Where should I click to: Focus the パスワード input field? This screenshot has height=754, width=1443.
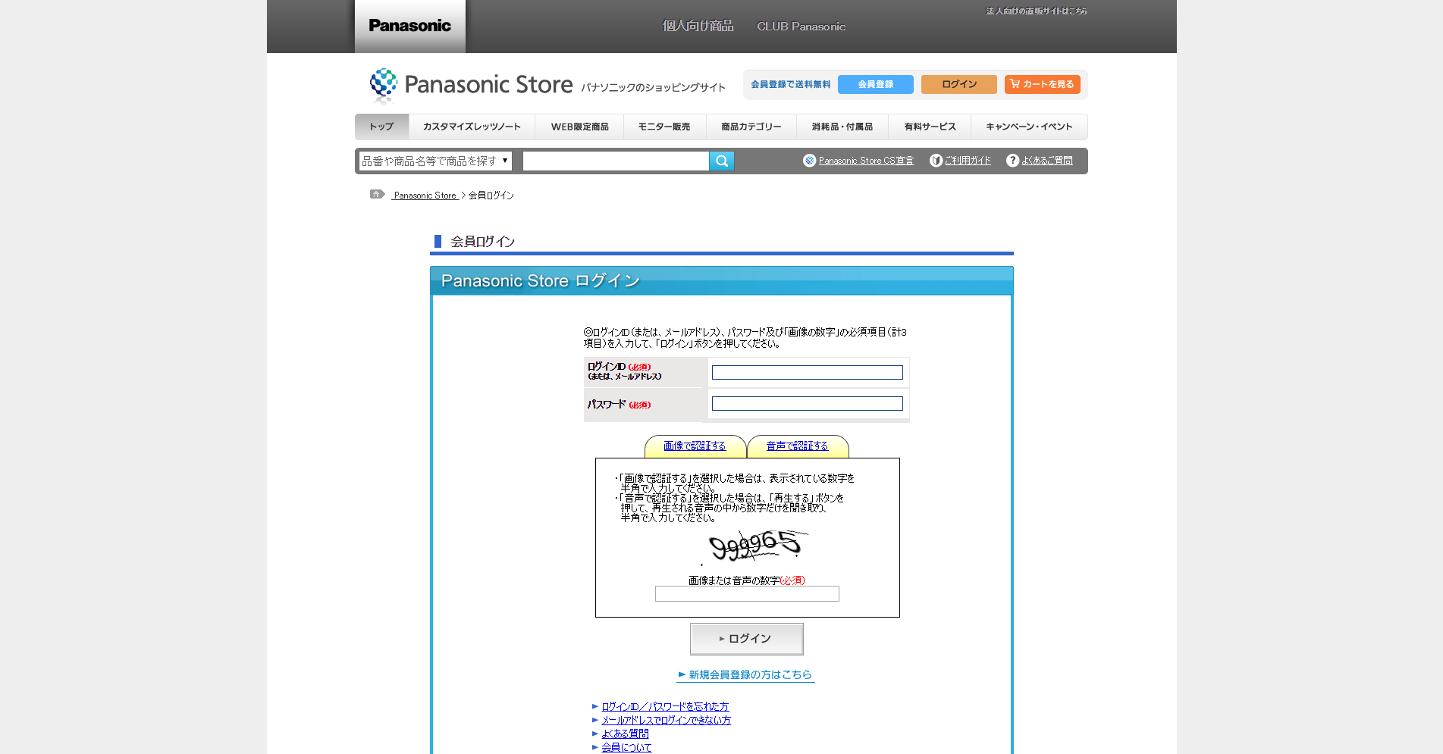point(807,403)
